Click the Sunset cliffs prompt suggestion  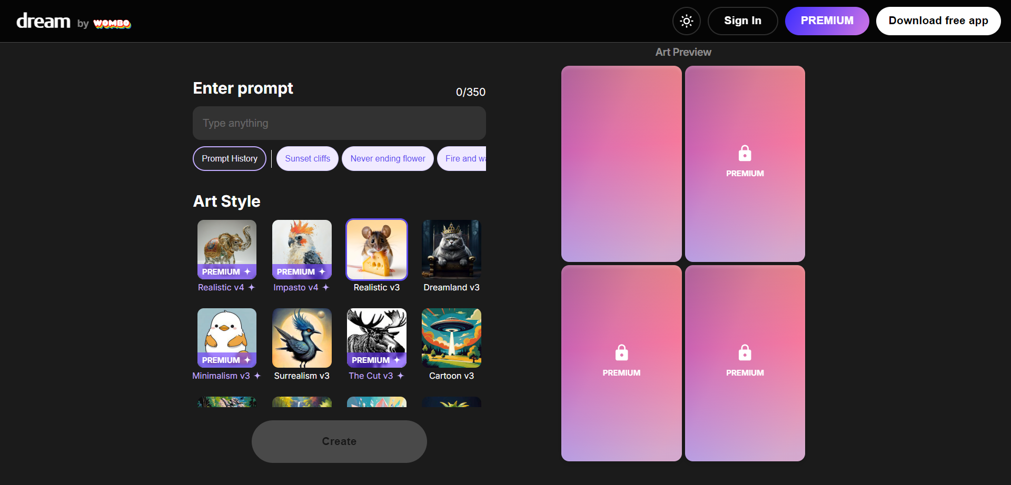[x=307, y=158]
